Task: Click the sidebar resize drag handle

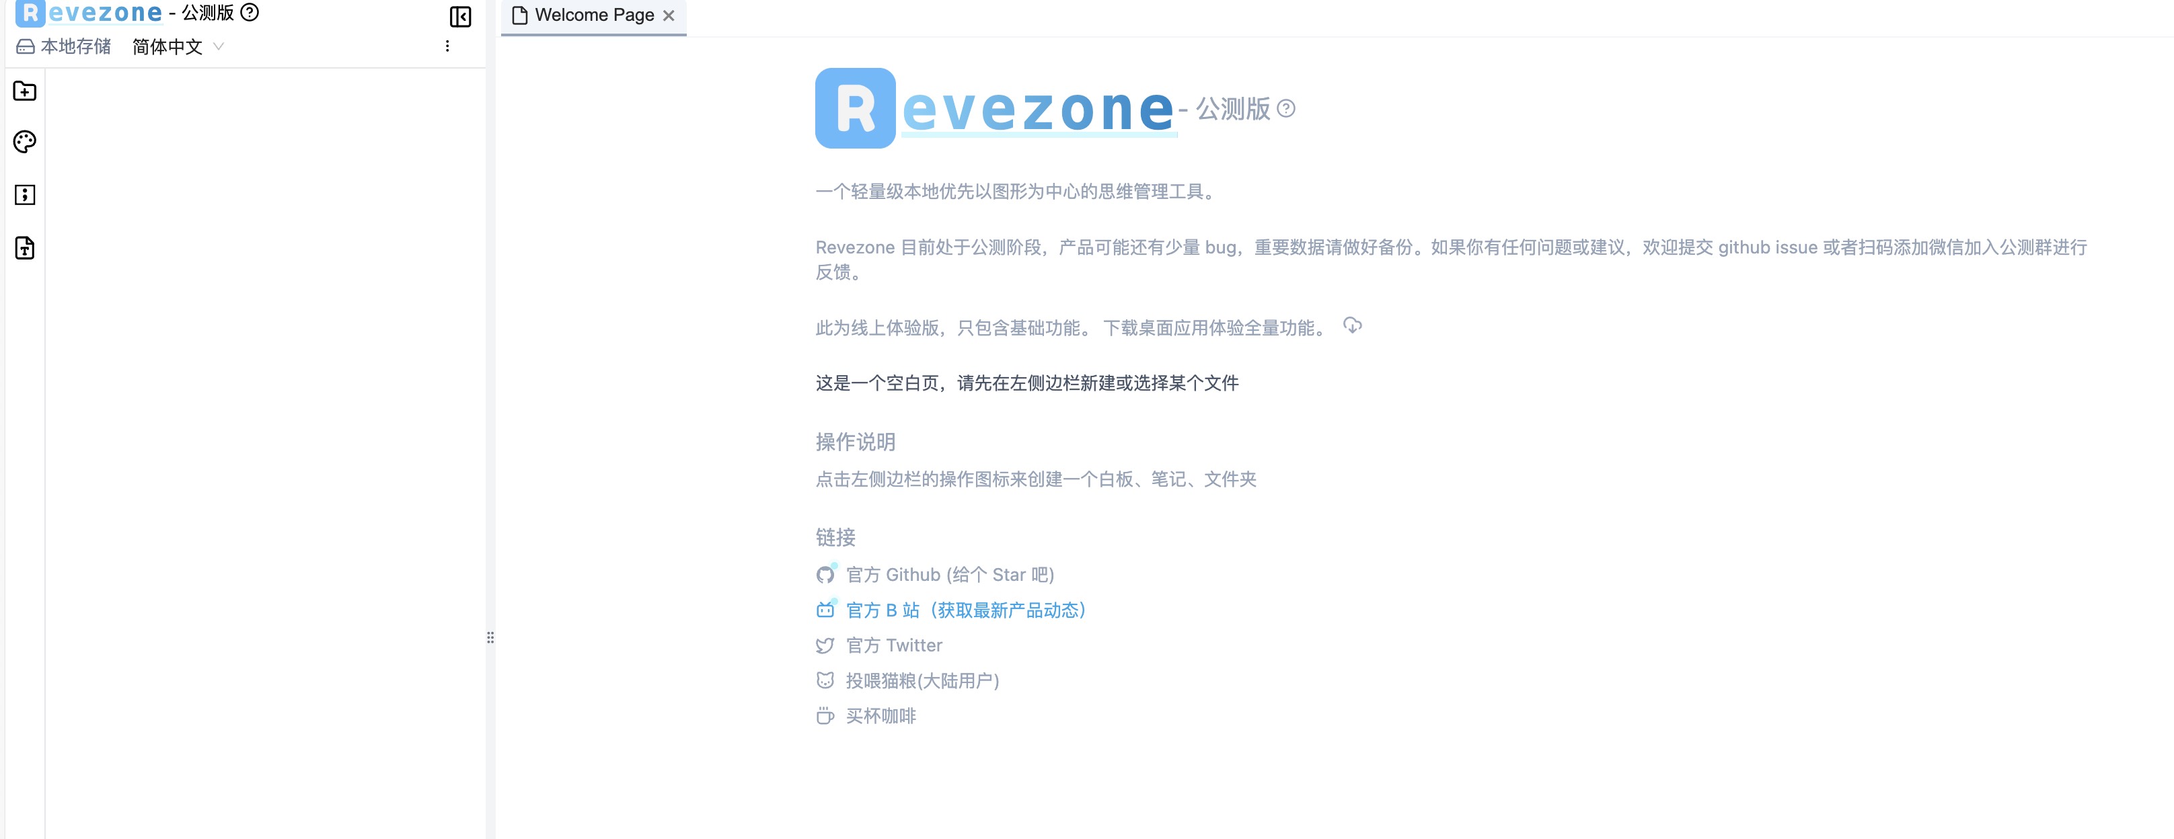Action: click(490, 638)
